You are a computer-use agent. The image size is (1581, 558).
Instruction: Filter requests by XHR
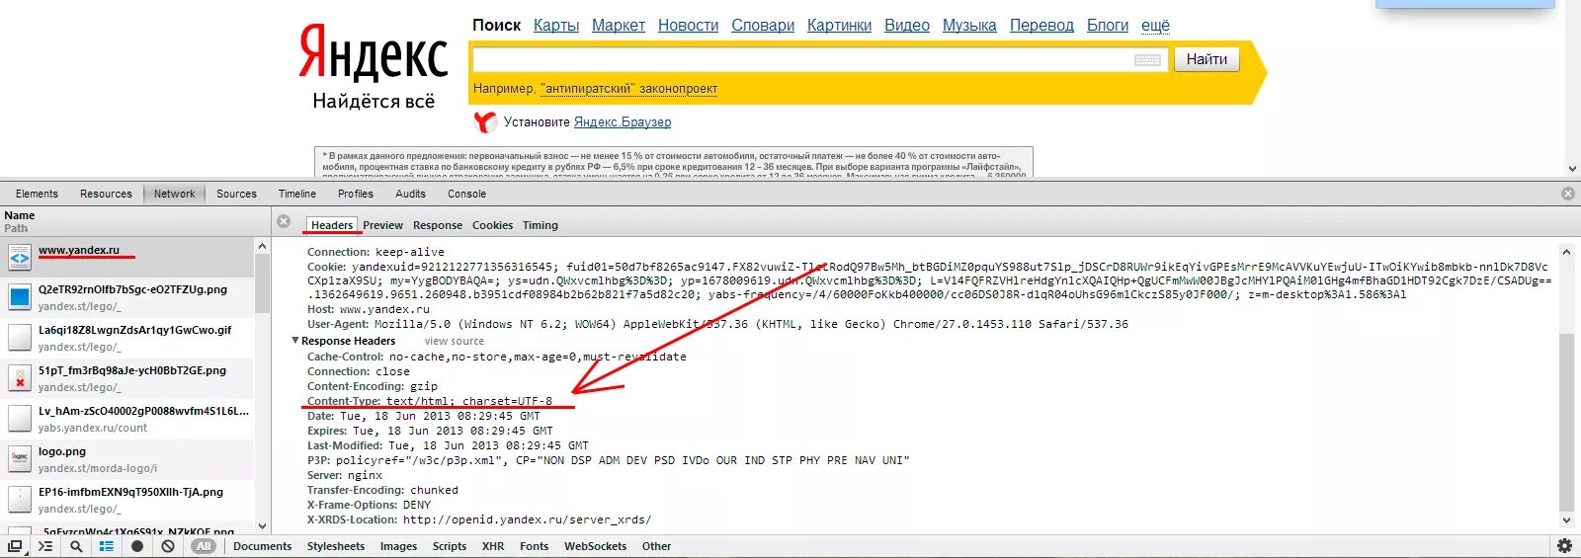point(493,546)
